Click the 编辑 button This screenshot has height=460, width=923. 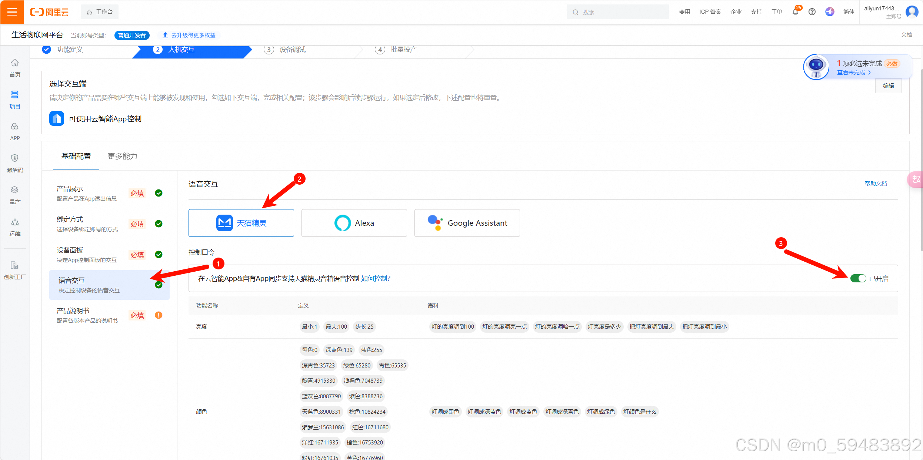(x=888, y=85)
